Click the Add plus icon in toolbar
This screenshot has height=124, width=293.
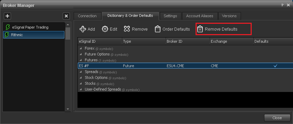pyautogui.click(x=83, y=29)
